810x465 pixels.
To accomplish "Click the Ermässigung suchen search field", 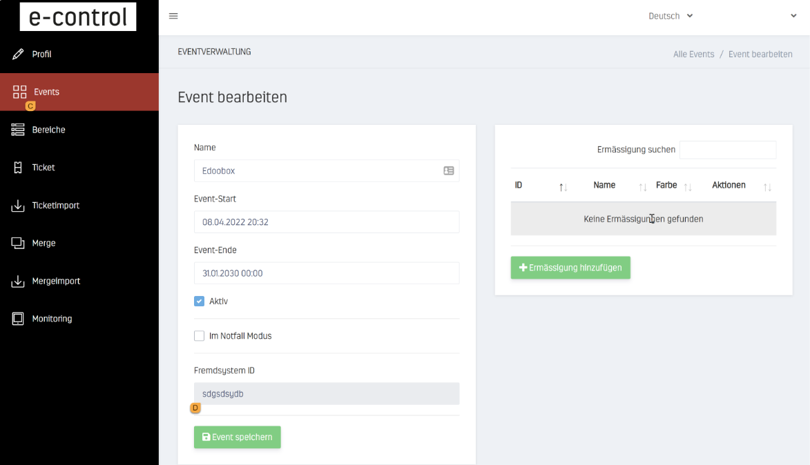I will click(727, 150).
